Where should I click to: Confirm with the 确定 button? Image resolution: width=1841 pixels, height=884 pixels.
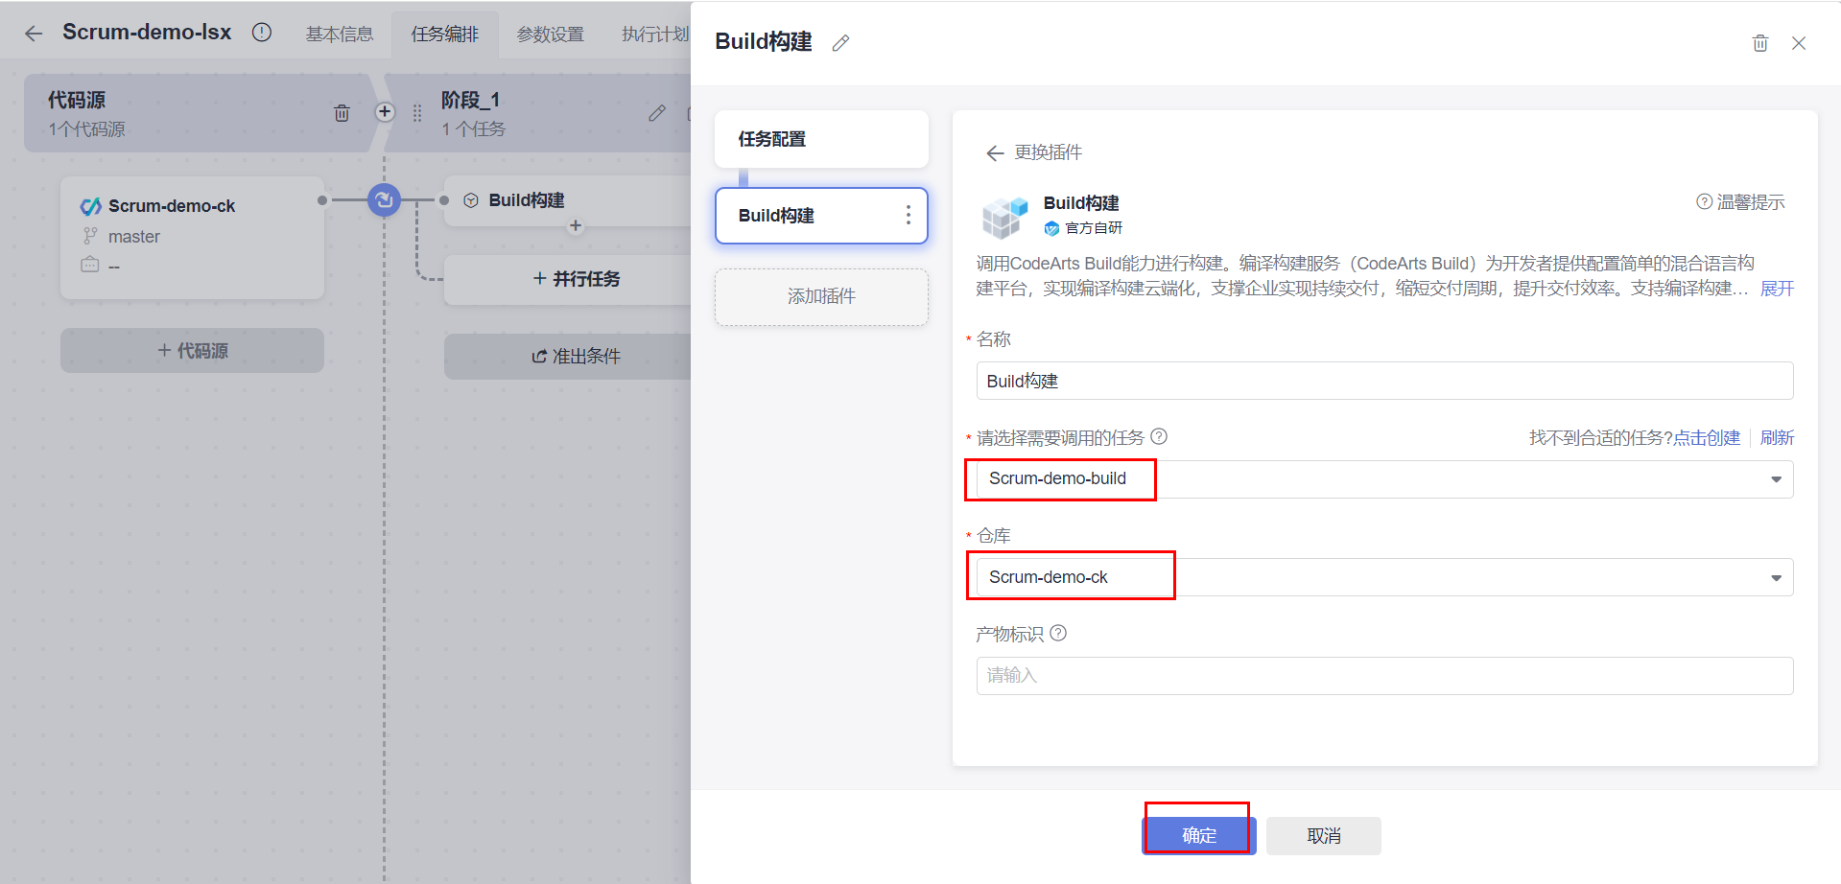click(1199, 836)
